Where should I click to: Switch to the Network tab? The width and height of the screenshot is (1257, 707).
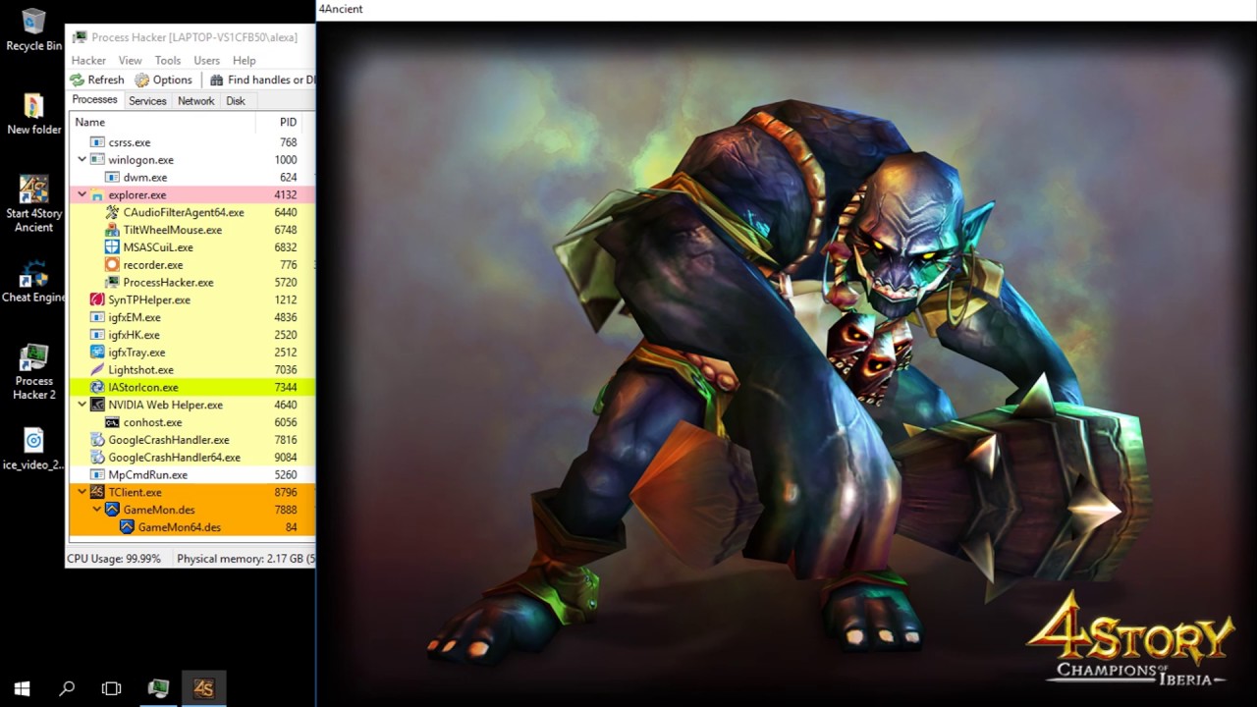point(195,100)
